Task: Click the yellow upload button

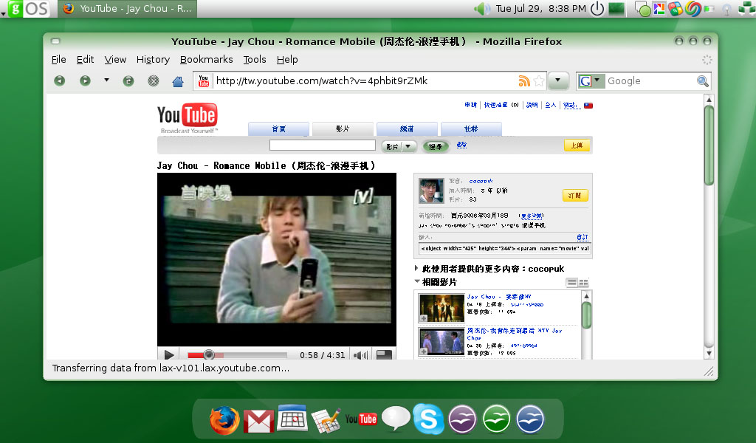Action: click(x=577, y=145)
